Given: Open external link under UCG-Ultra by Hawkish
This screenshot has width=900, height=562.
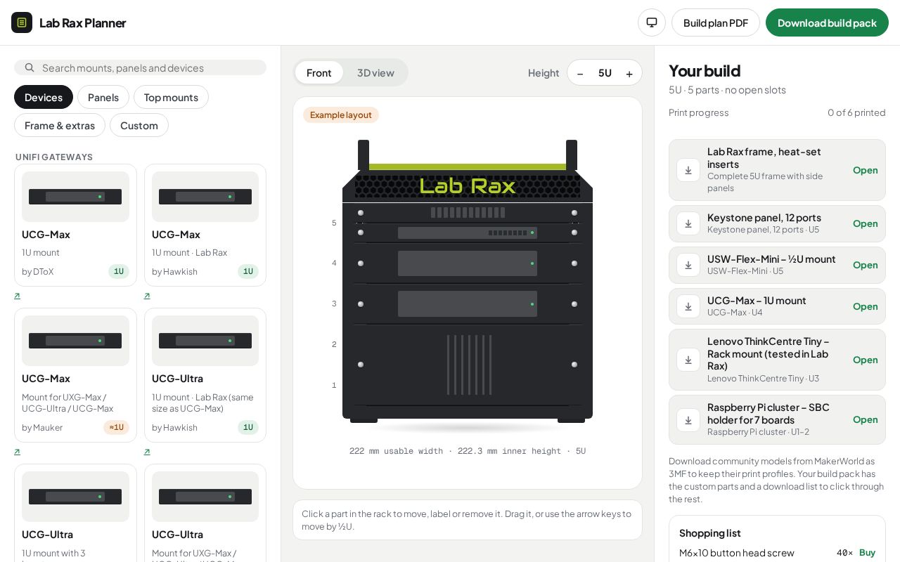Looking at the screenshot, I should [147, 452].
